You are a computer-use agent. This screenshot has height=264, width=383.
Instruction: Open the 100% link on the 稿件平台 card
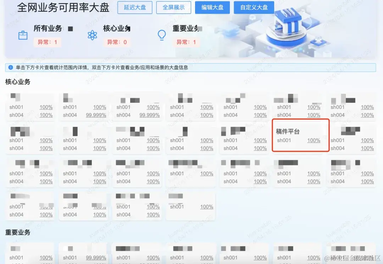pos(314,140)
